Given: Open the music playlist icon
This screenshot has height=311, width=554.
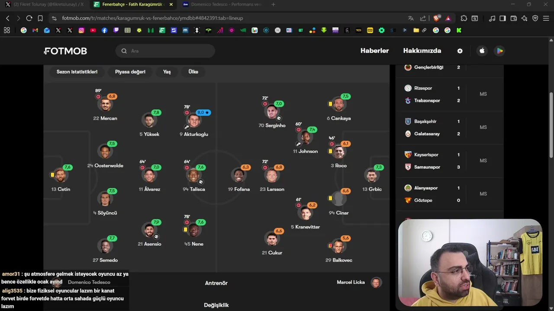Looking at the screenshot, I should [x=492, y=18].
